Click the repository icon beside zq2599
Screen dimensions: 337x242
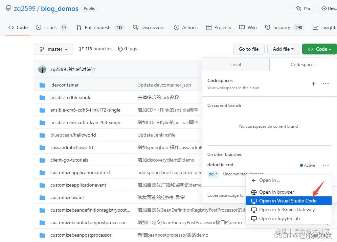(8, 8)
